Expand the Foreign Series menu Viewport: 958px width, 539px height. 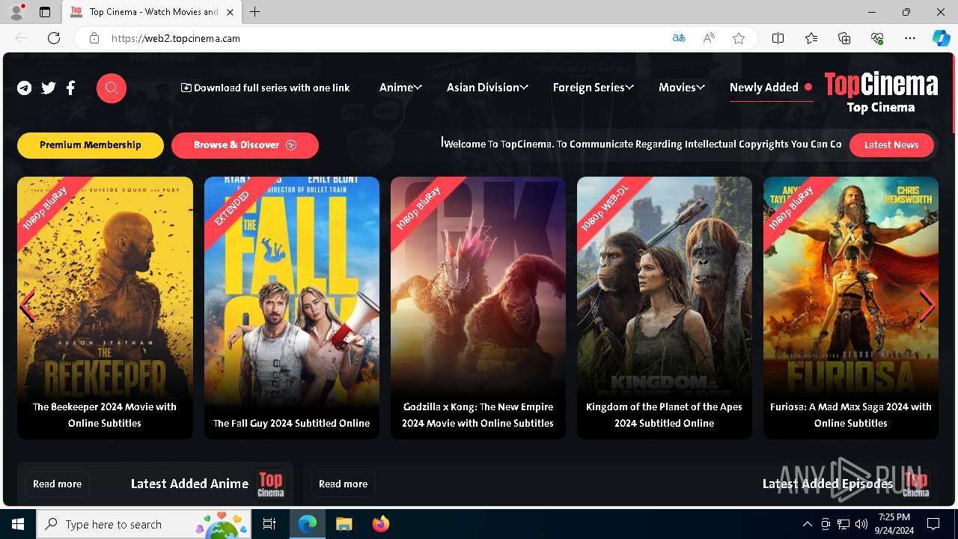tap(594, 88)
